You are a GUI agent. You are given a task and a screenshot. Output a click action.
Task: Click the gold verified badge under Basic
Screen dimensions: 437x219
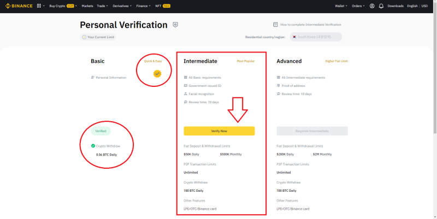[x=157, y=74]
